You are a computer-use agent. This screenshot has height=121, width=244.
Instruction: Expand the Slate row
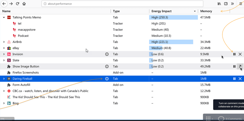[4, 60]
